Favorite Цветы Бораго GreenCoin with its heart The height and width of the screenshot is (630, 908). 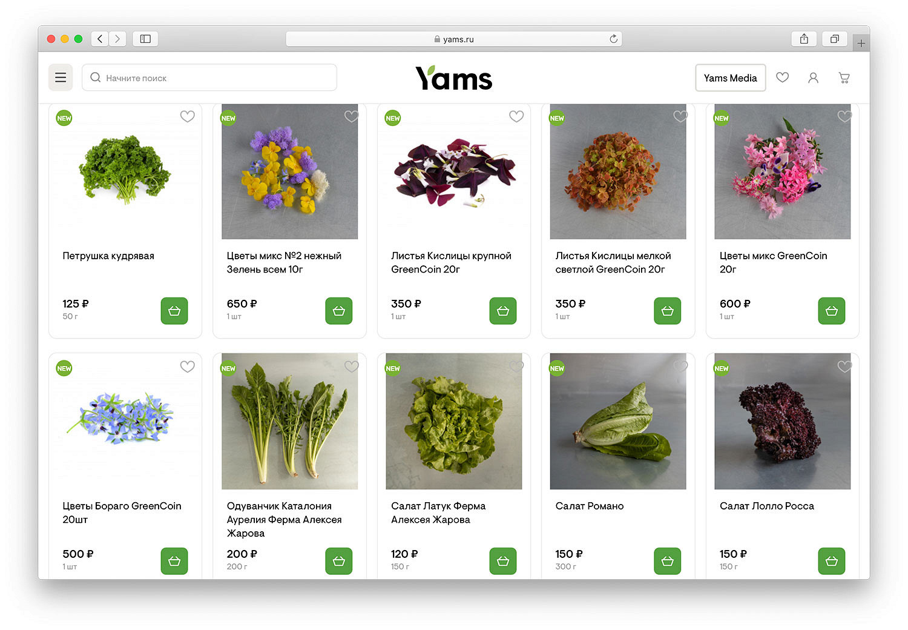pos(188,366)
